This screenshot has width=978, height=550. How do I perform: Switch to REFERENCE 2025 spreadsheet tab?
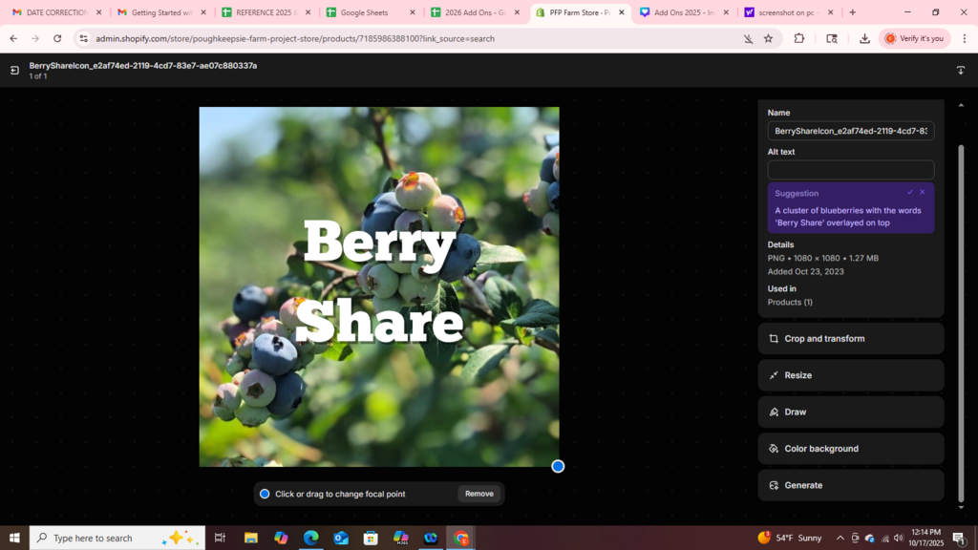(x=267, y=12)
